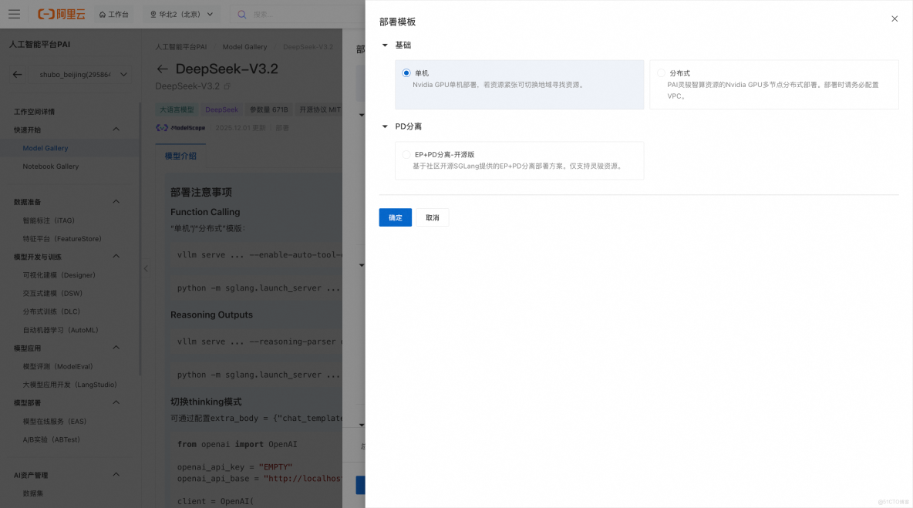Click the back arrow above the workspace selector
The image size is (913, 508).
[x=16, y=74]
